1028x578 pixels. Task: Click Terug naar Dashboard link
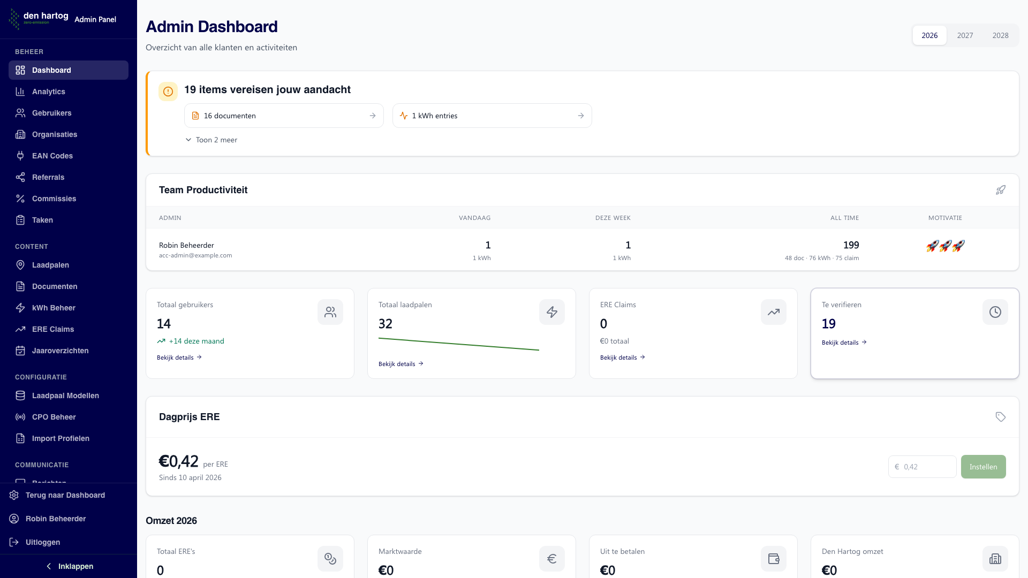click(x=69, y=495)
